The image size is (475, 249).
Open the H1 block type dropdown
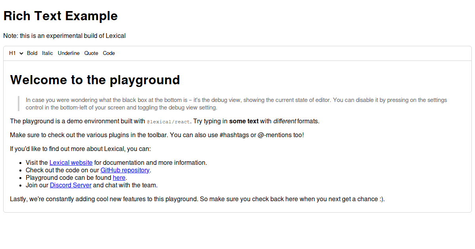click(x=16, y=53)
